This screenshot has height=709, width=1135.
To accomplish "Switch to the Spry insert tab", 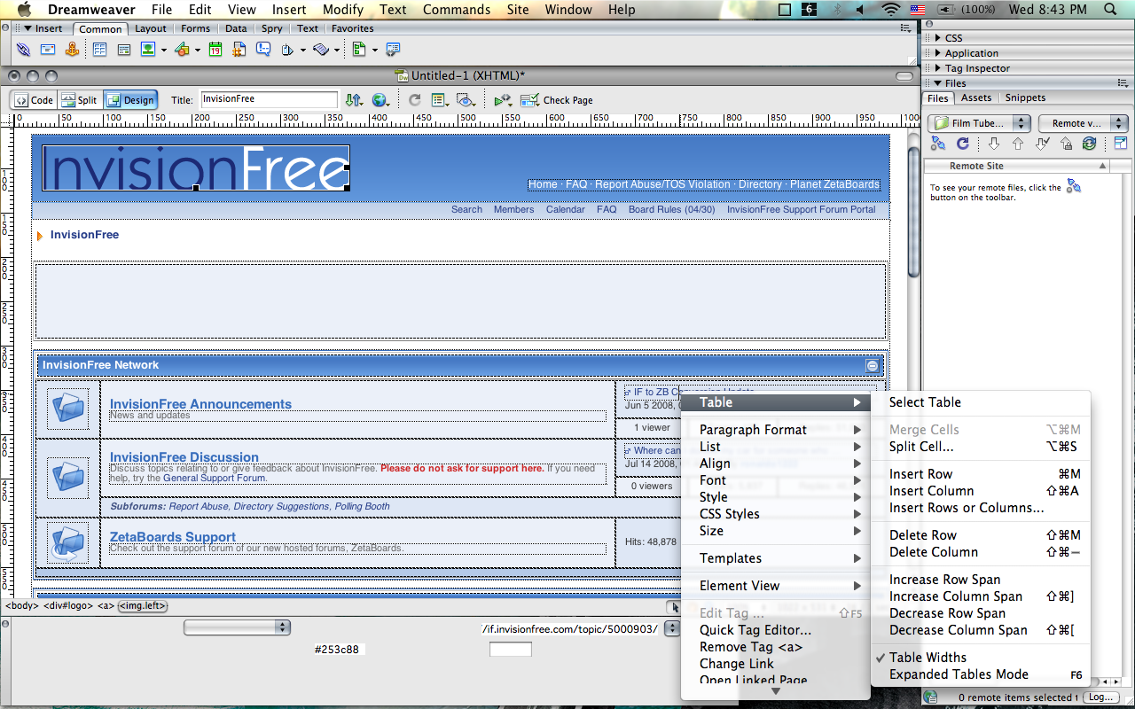I will coord(271,28).
